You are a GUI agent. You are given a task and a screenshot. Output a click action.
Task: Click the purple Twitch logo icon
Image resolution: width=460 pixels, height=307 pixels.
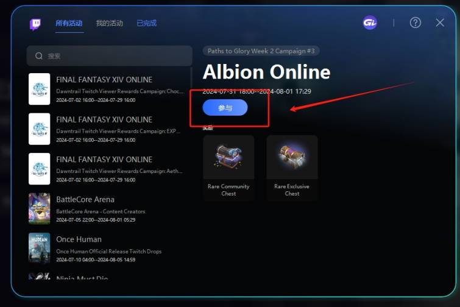coord(35,24)
